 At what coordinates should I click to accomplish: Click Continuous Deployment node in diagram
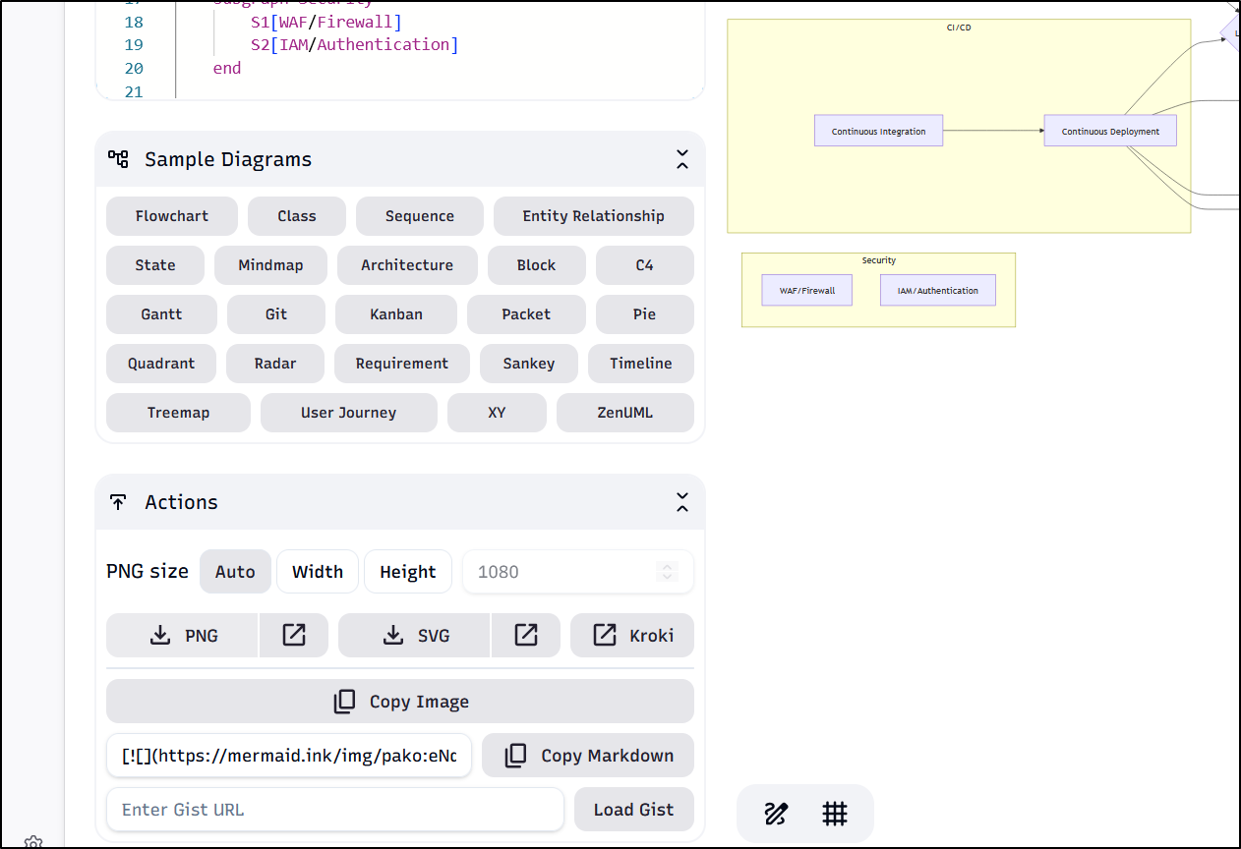tap(1110, 132)
